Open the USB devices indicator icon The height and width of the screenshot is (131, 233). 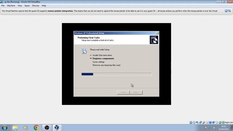[x=204, y=122]
